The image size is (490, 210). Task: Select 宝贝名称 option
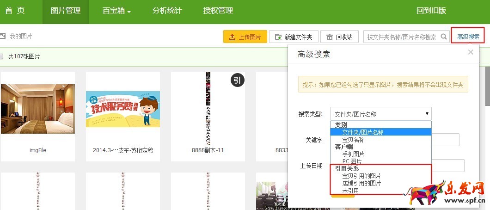click(380, 140)
